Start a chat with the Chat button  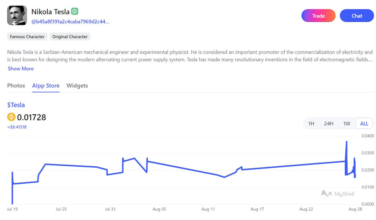357,16
